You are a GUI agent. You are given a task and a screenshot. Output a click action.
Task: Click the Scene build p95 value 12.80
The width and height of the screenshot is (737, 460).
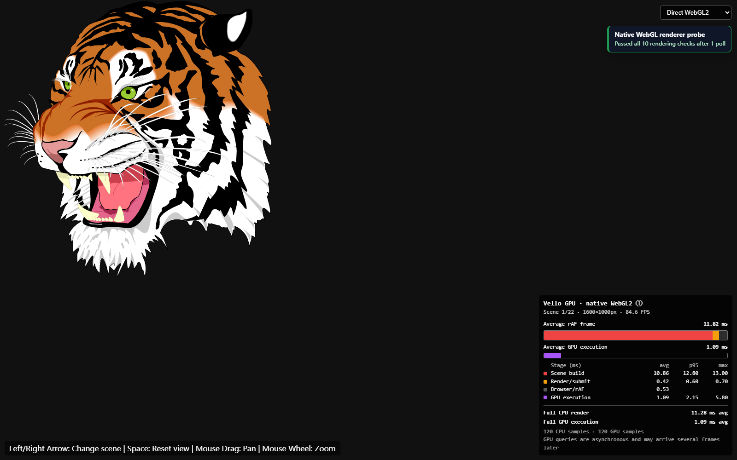(x=690, y=373)
